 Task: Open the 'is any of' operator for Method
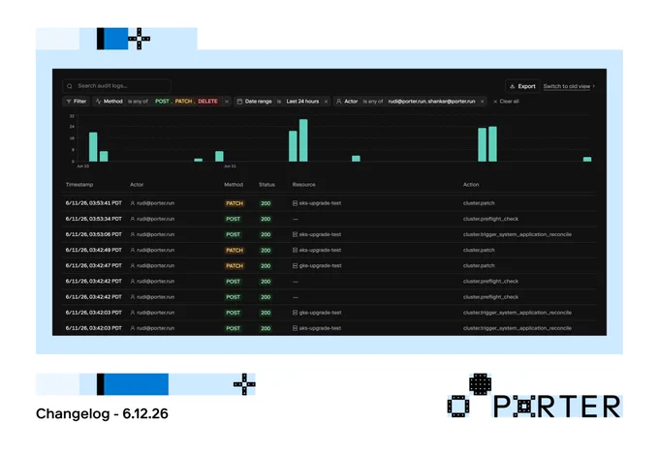point(138,102)
